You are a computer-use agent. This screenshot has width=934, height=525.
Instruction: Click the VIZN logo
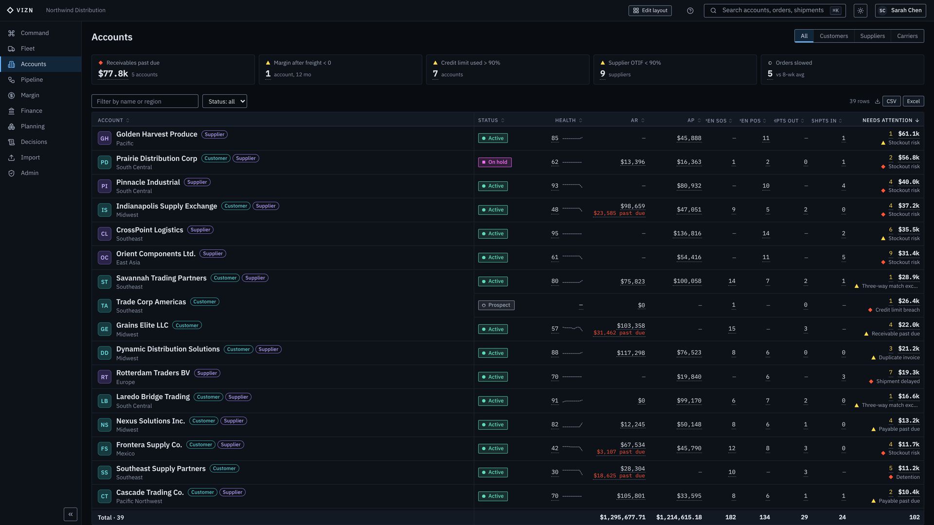(x=20, y=10)
